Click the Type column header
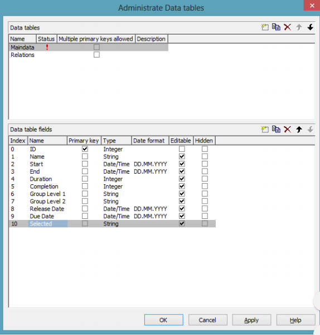320x335 pixels. pyautogui.click(x=117, y=141)
